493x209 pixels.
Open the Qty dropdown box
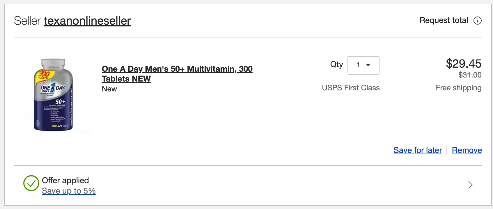[363, 65]
